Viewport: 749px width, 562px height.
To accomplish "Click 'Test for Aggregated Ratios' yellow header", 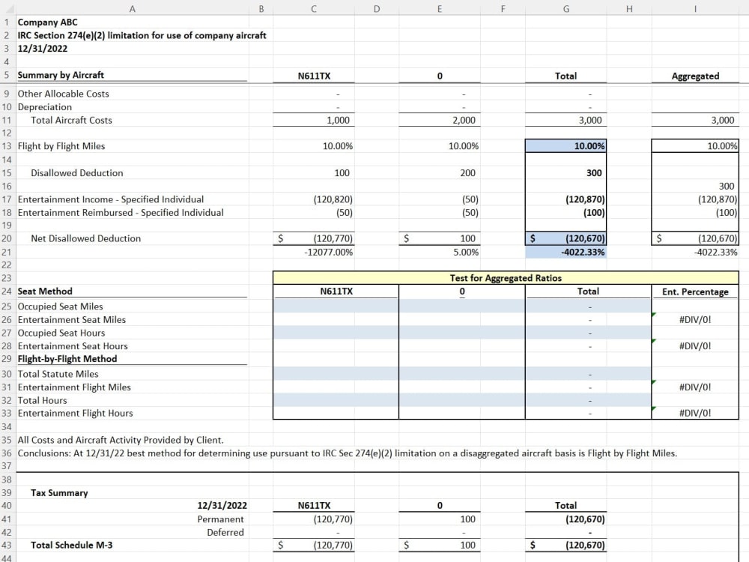I will (x=506, y=278).
